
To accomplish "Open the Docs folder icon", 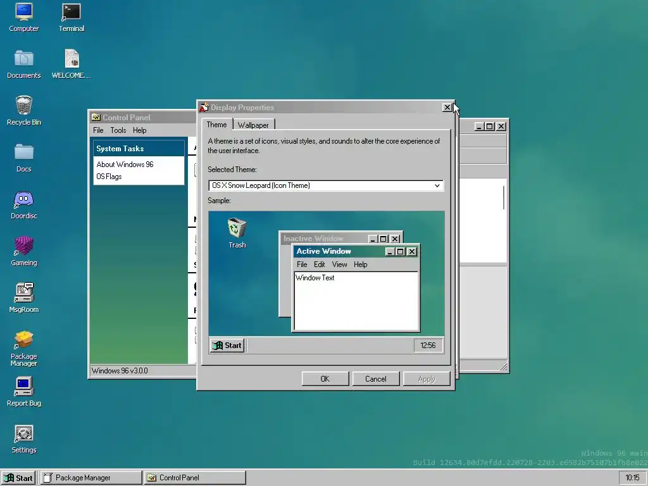I will coord(23,158).
